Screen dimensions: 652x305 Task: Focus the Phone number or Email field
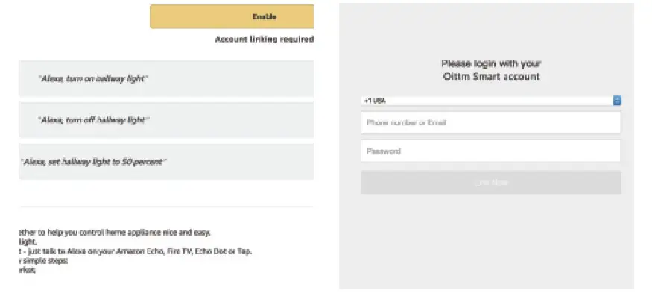490,123
